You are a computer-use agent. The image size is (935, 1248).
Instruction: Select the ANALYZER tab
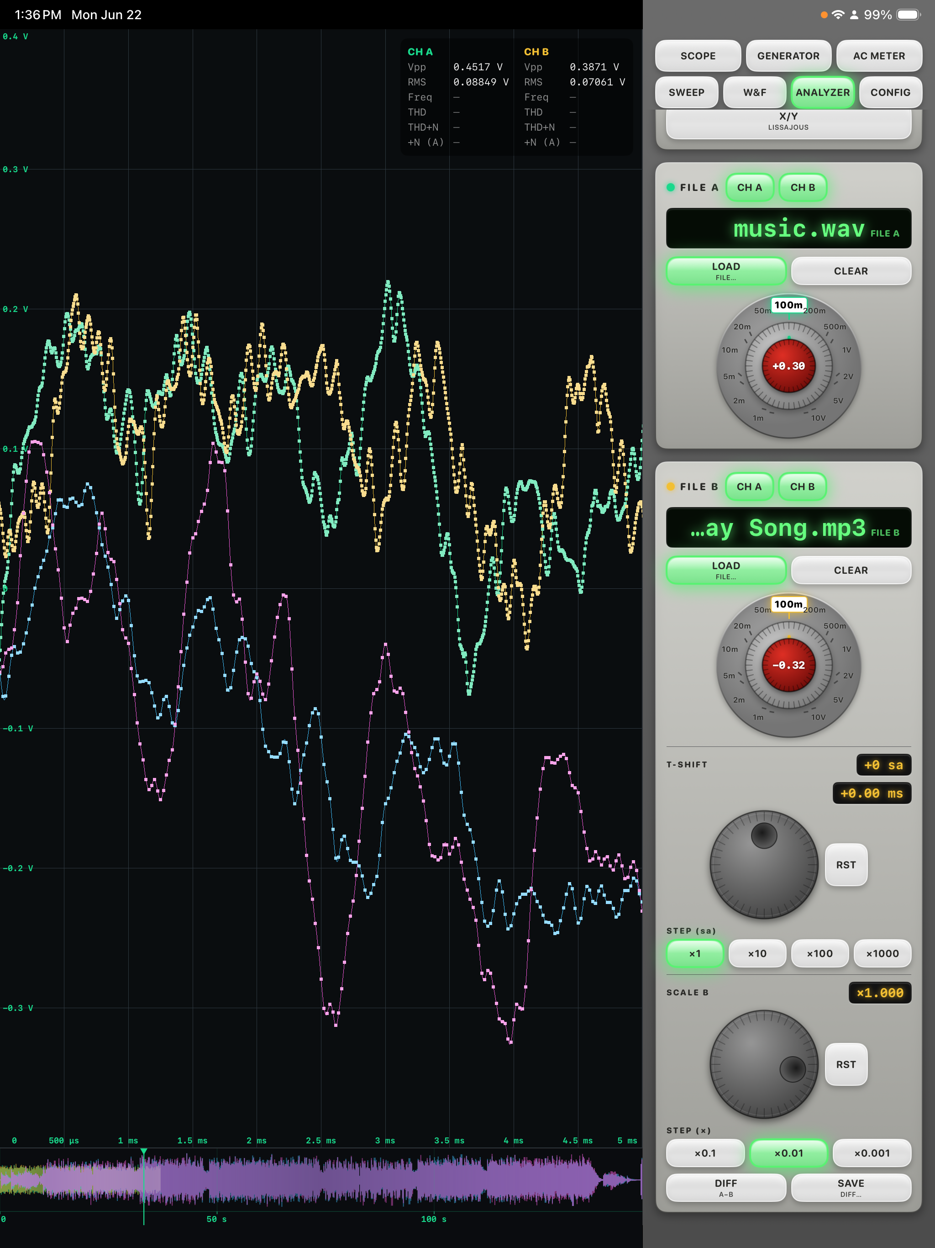(822, 93)
